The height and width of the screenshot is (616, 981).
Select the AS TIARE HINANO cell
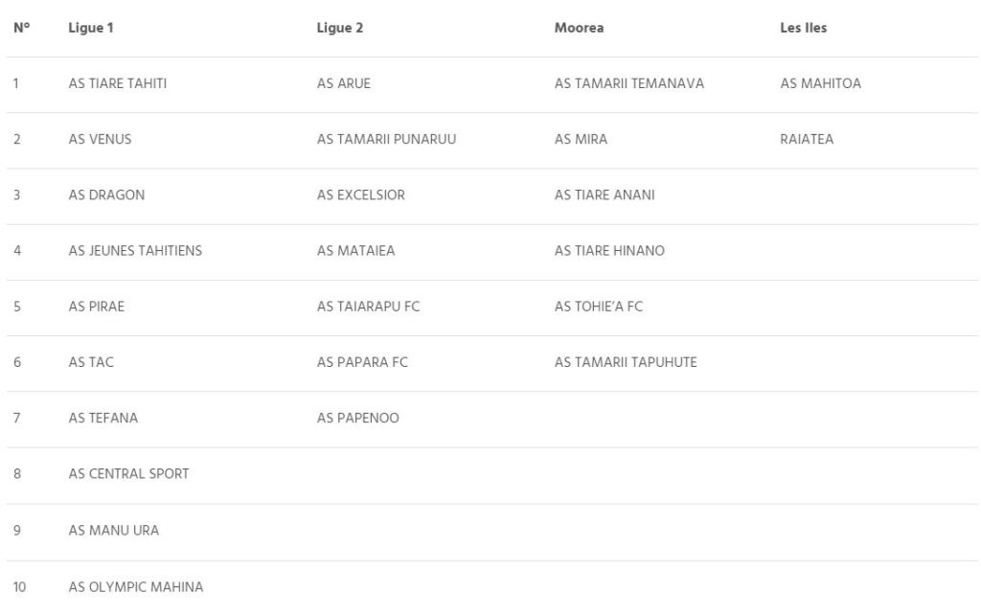tap(609, 251)
